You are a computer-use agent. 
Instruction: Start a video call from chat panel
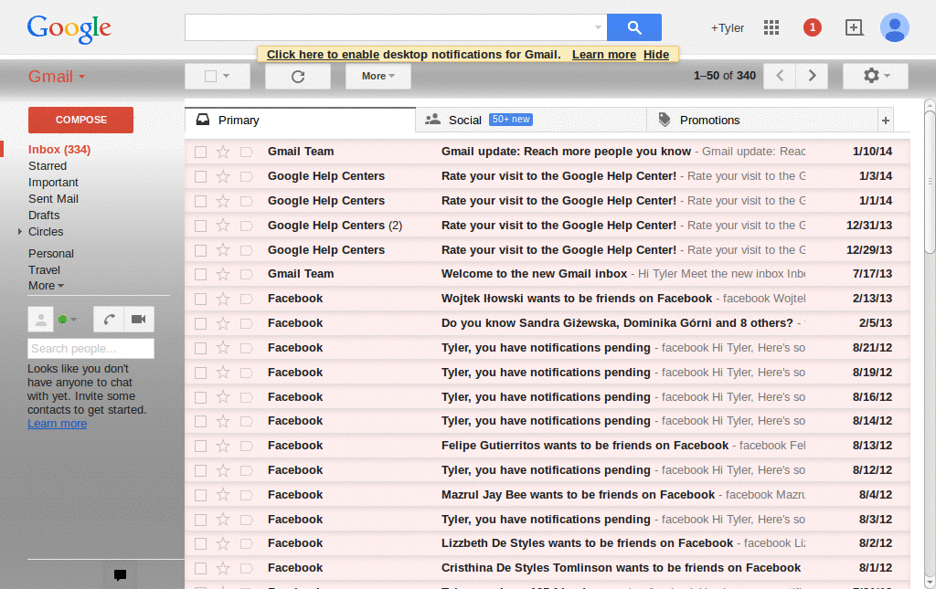(139, 320)
